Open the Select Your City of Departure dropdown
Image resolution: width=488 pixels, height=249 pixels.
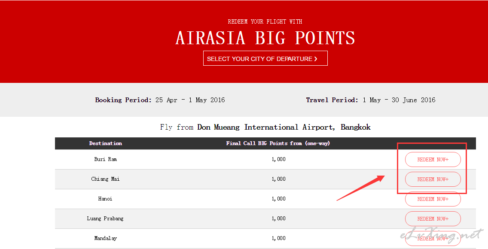(265, 58)
